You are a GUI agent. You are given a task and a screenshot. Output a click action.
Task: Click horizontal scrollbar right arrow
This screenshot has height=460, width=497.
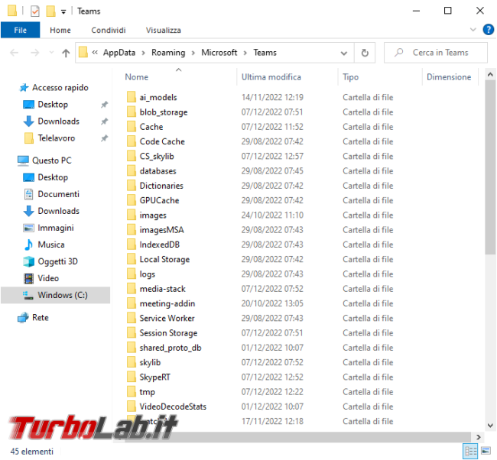479,437
